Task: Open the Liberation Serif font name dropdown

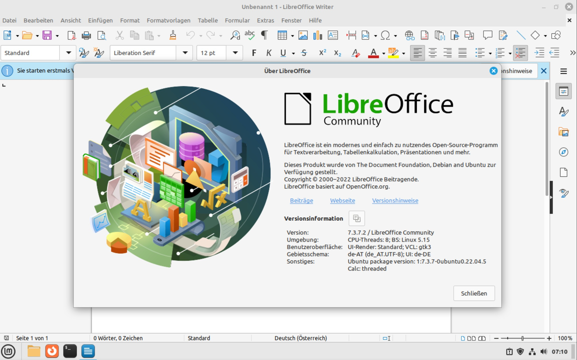Action: point(185,53)
